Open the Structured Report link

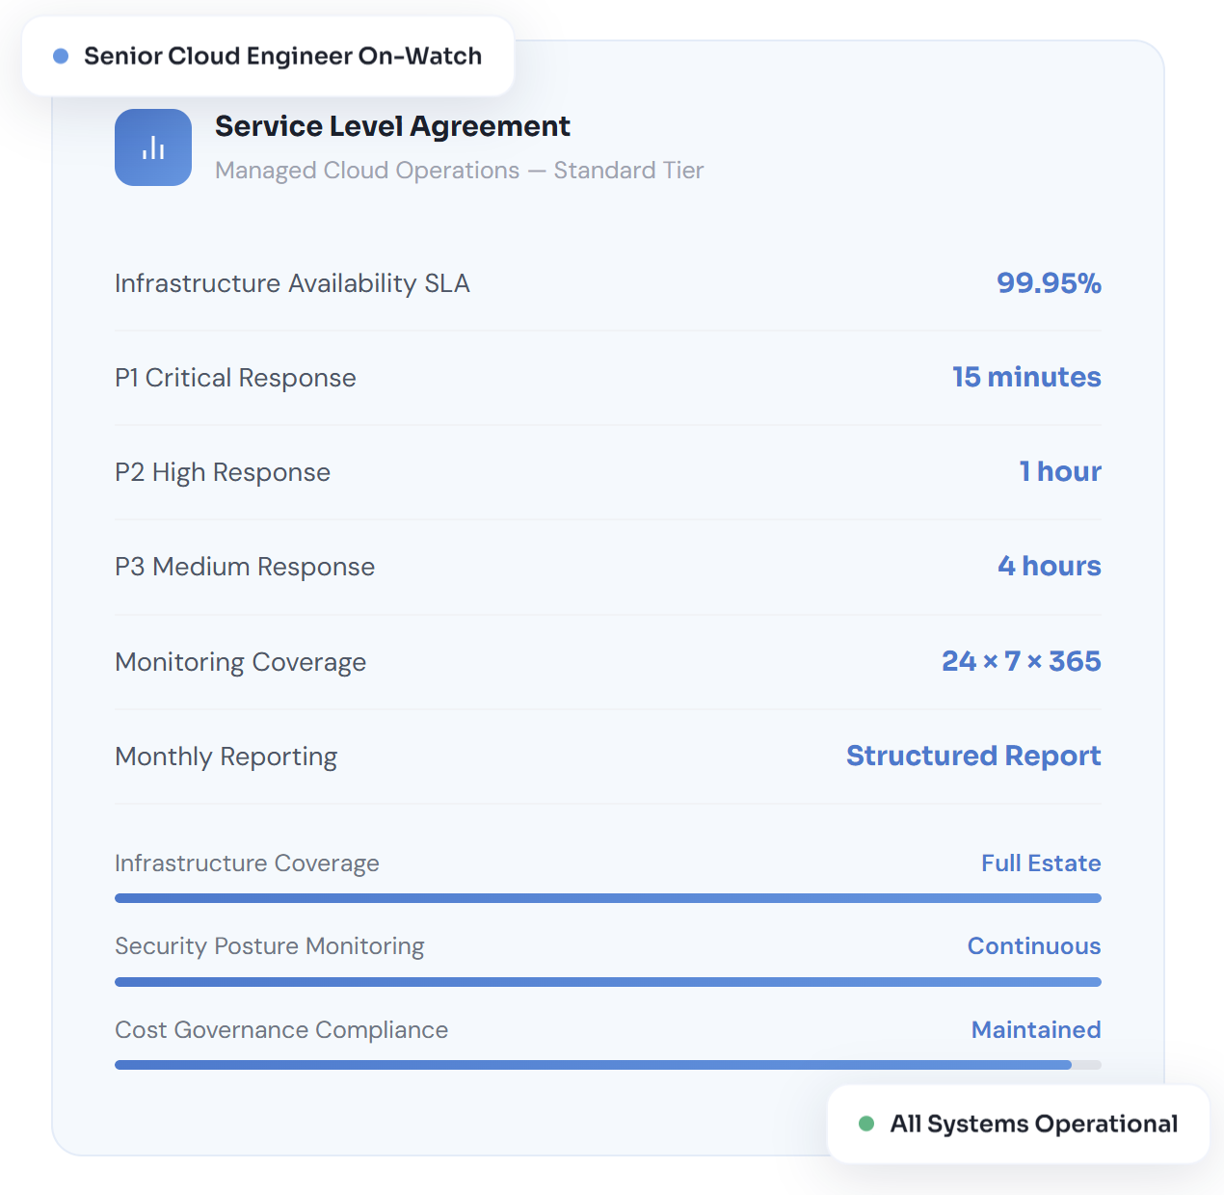coord(973,756)
